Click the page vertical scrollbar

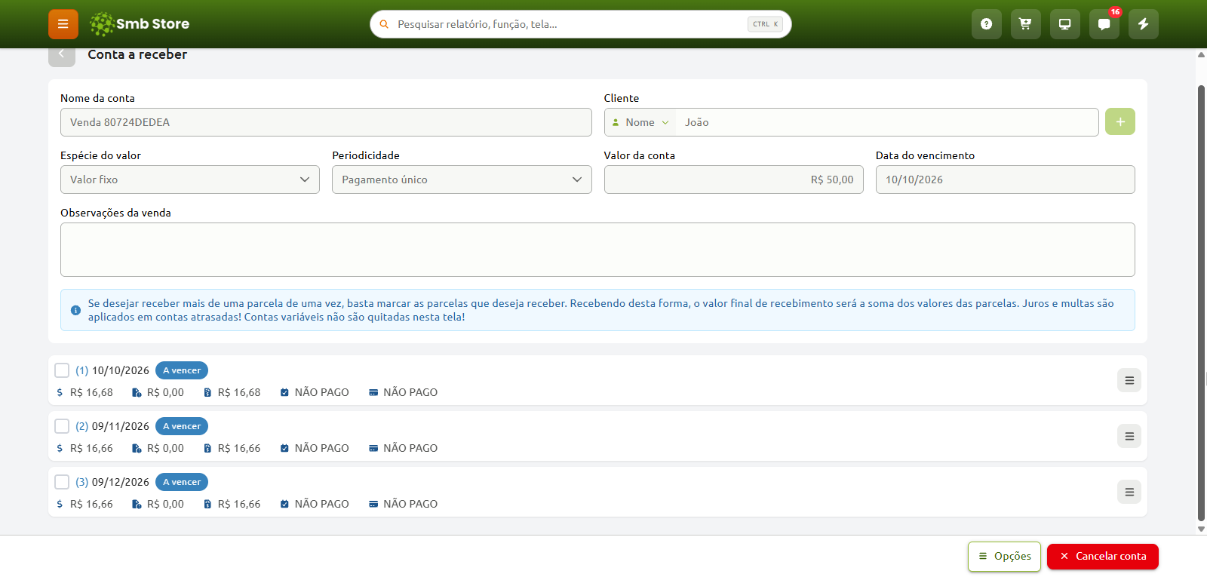pos(1202,302)
